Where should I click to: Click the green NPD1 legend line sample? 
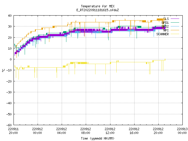click(175, 22)
